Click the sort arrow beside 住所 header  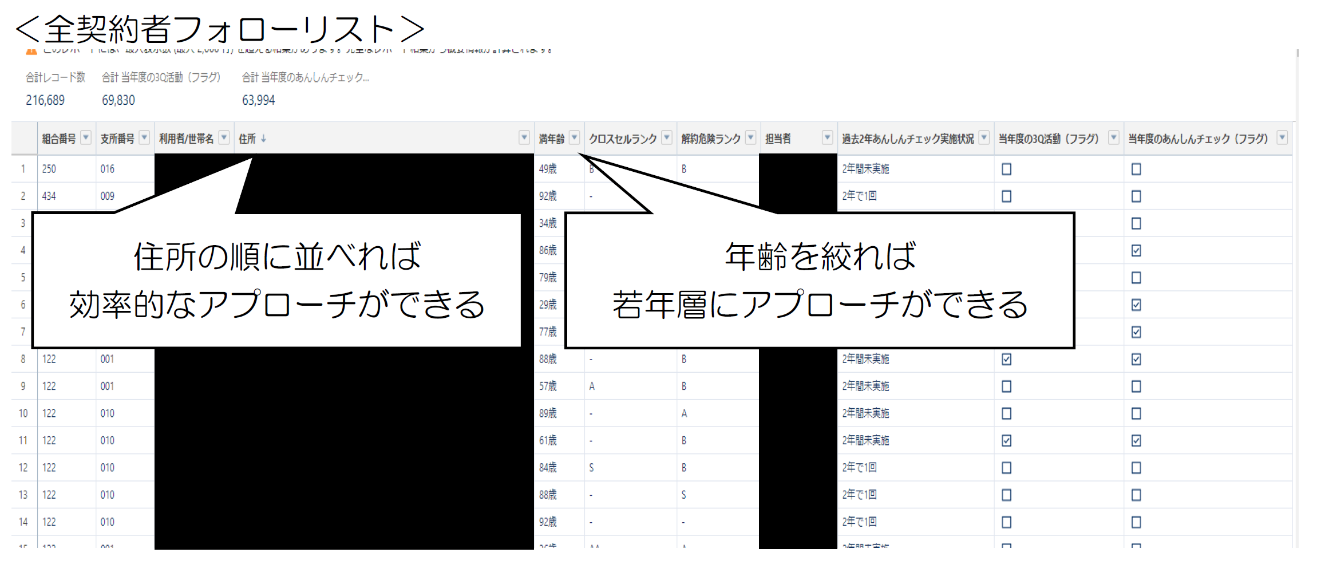(263, 139)
